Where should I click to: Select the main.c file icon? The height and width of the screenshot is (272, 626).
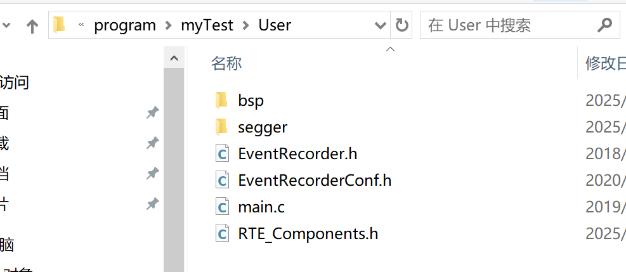(223, 207)
